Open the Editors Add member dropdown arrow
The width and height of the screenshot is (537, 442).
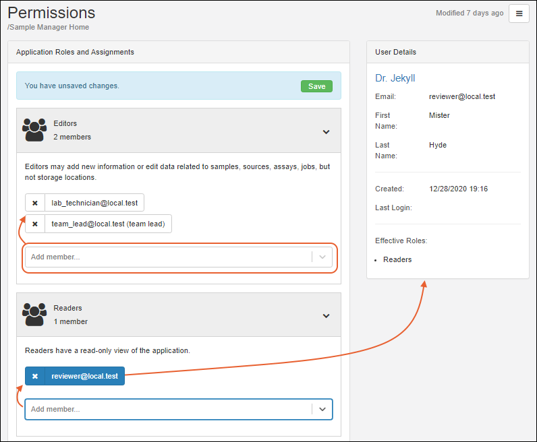click(322, 257)
